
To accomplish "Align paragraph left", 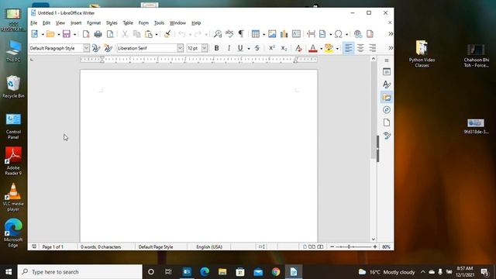I will [348, 48].
